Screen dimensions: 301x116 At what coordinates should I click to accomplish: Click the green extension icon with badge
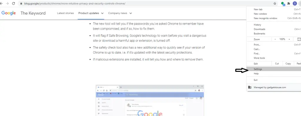(283, 4)
